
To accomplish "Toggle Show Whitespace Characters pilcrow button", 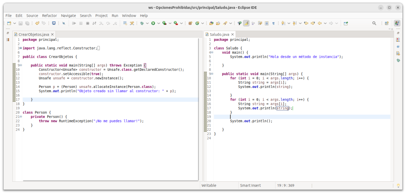I will tap(274, 23).
